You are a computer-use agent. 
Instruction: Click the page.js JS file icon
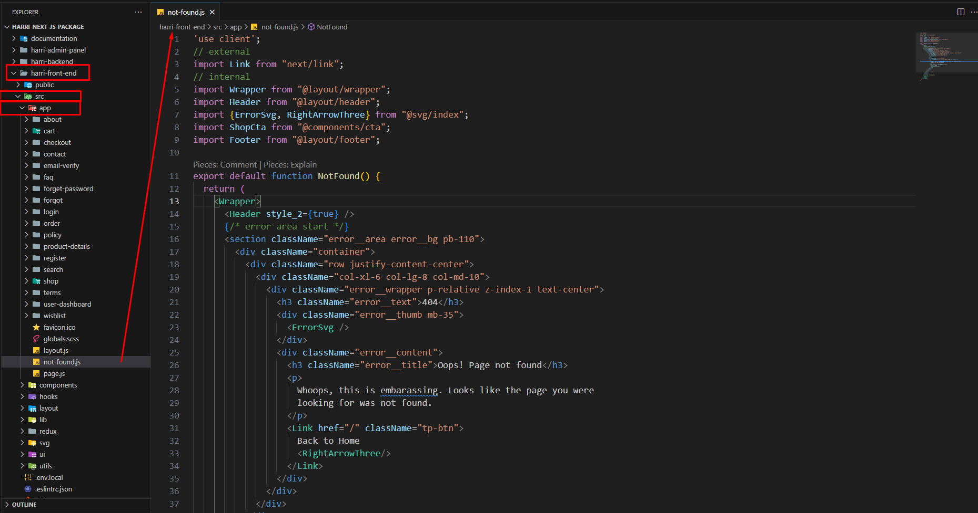(36, 373)
